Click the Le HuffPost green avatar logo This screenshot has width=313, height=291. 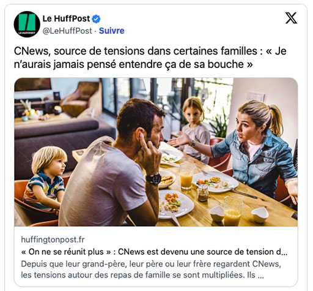pyautogui.click(x=27, y=25)
